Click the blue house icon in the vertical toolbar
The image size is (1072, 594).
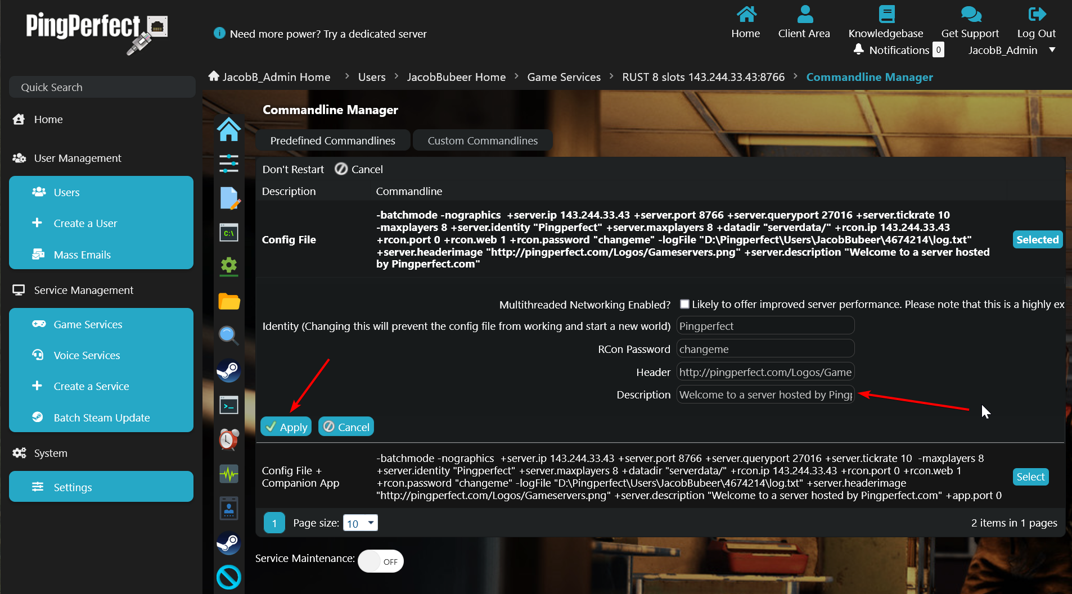(229, 129)
